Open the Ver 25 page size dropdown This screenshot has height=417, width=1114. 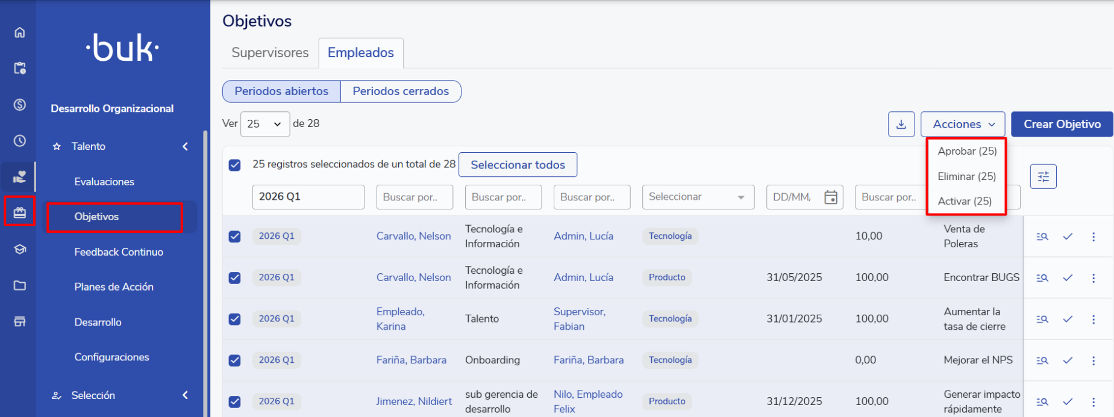265,124
